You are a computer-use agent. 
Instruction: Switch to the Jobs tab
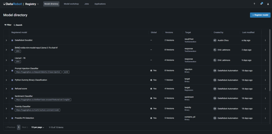point(87,4)
